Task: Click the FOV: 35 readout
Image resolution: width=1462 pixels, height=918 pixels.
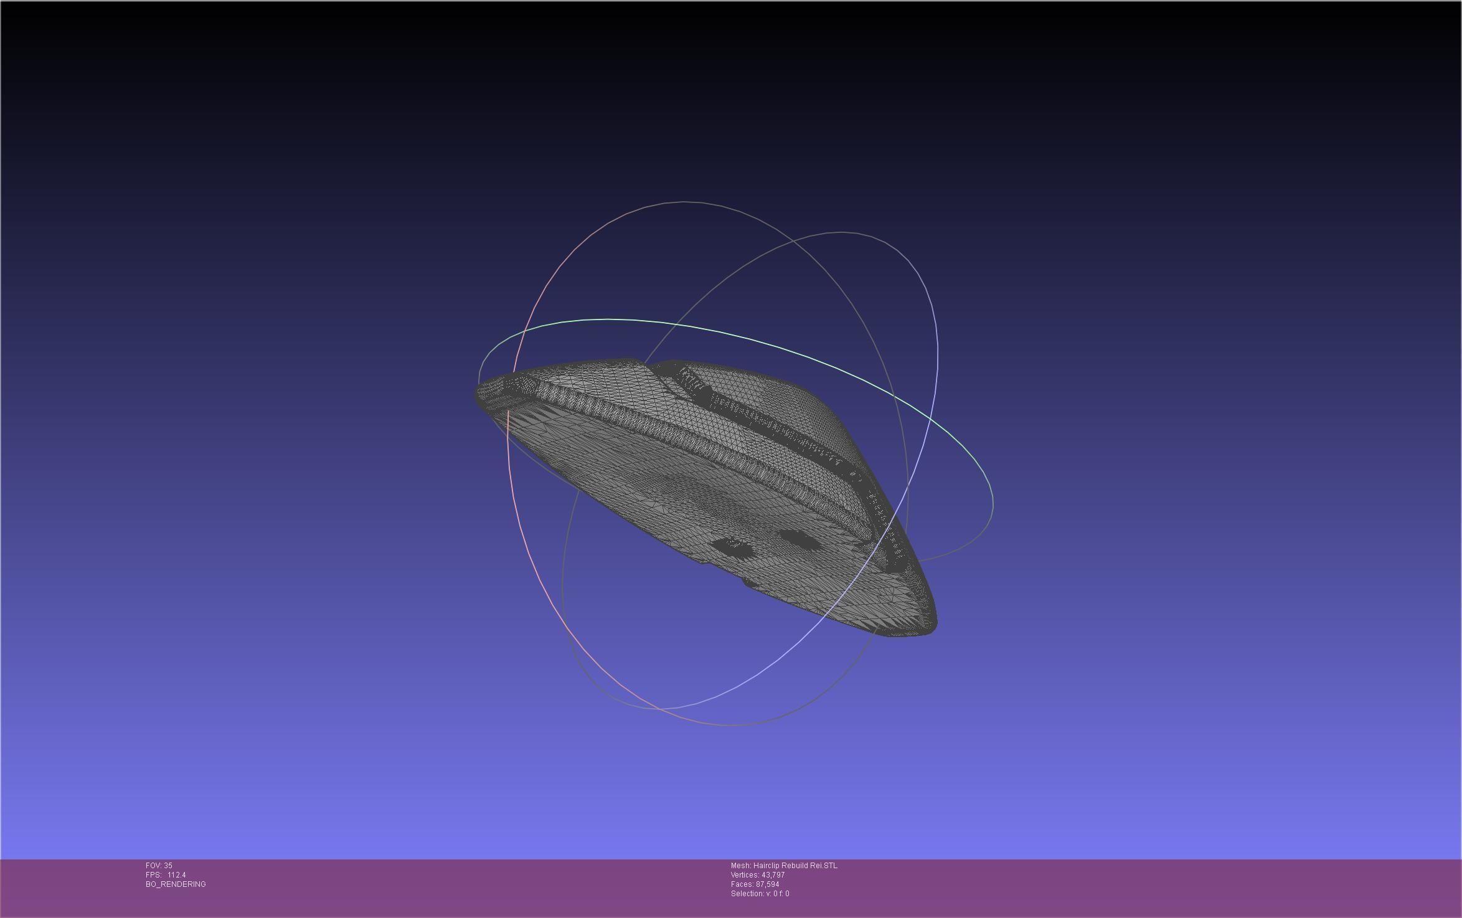Action: click(x=159, y=866)
